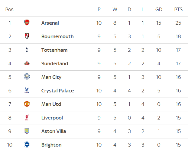Click the Bournemouth club crest icon
Viewport: 188px width, 152px height.
pyautogui.click(x=27, y=36)
